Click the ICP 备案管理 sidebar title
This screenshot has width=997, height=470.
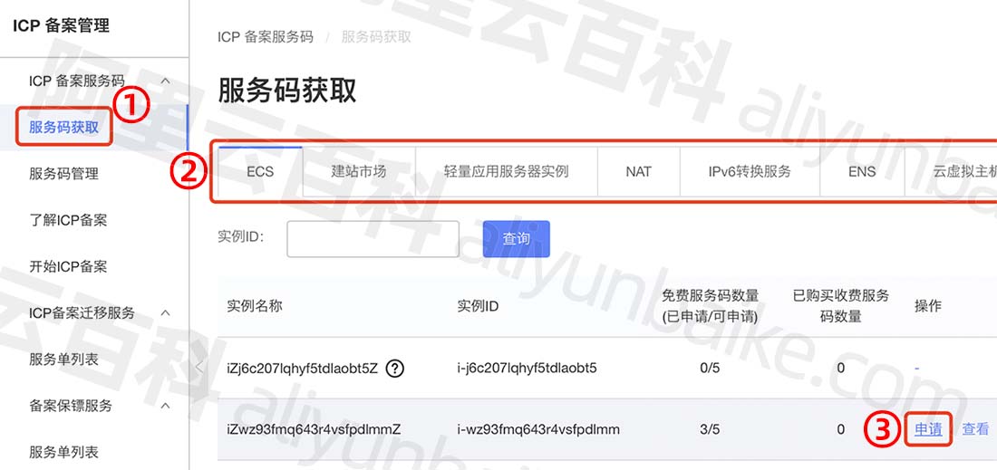click(61, 25)
